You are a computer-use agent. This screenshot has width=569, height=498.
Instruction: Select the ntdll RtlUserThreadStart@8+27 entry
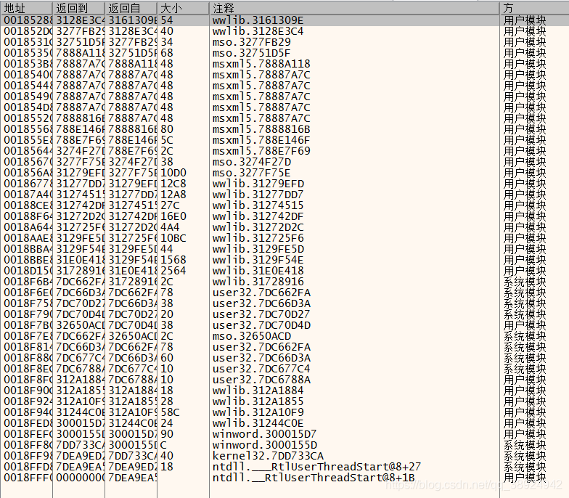click(x=316, y=467)
